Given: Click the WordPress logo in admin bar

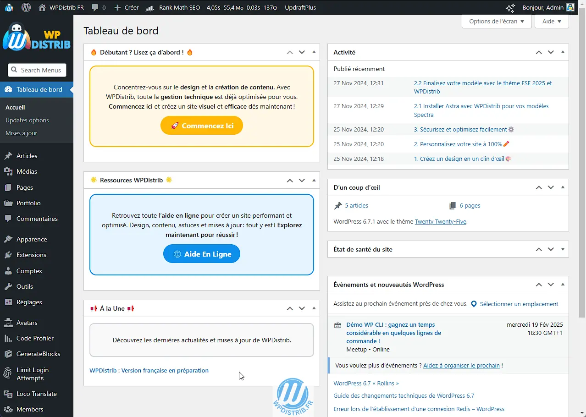Looking at the screenshot, I should (26, 7).
